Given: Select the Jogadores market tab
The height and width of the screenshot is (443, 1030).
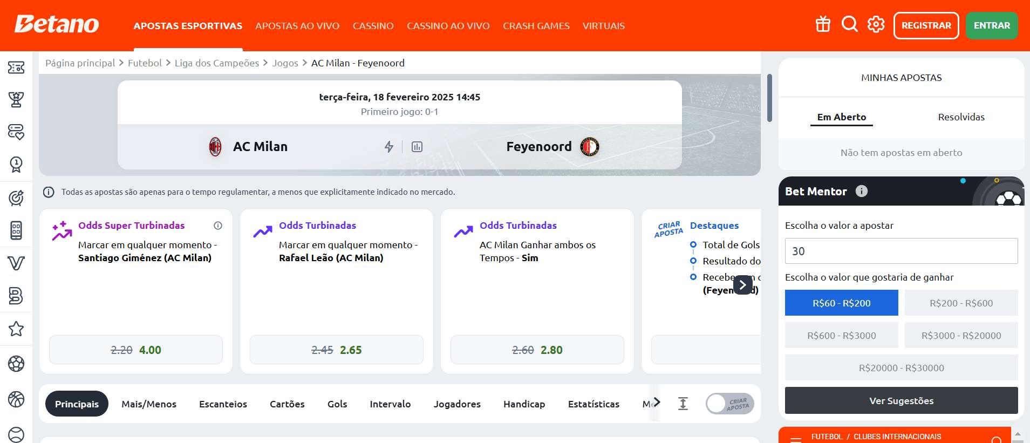Looking at the screenshot, I should pos(457,404).
